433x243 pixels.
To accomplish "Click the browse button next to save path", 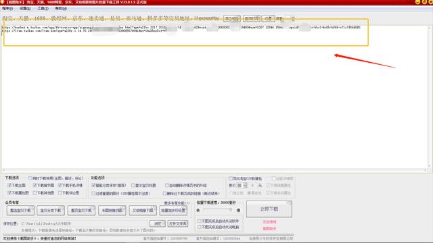I will [158, 223].
